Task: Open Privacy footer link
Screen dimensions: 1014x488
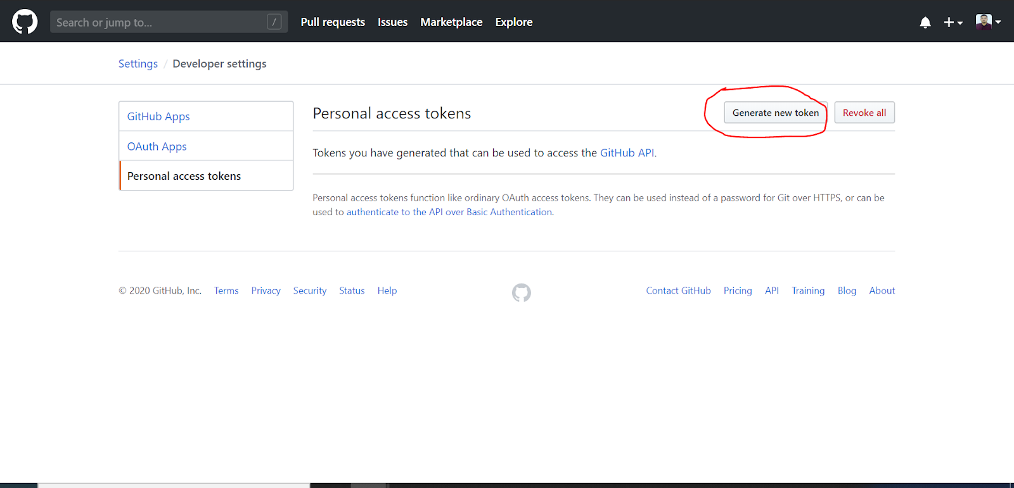Action: point(266,291)
